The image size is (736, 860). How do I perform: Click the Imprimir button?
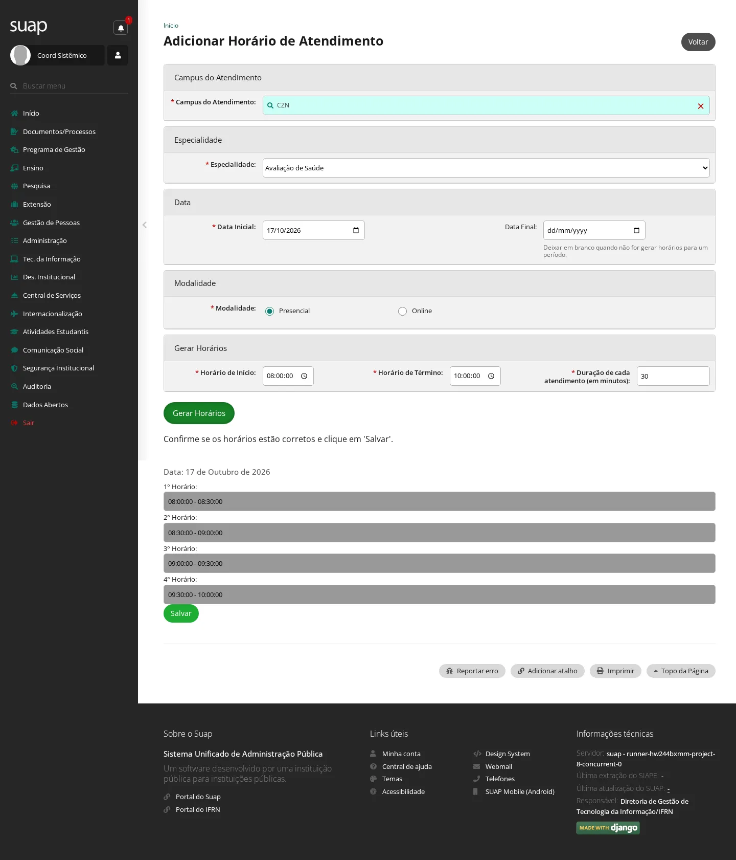tap(615, 671)
